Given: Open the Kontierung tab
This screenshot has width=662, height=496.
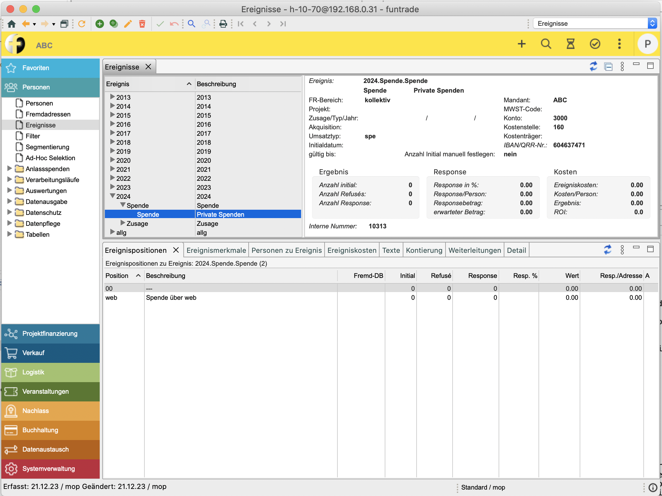Looking at the screenshot, I should click(x=424, y=250).
